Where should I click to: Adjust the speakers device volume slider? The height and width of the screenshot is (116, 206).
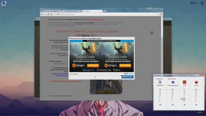160,95
